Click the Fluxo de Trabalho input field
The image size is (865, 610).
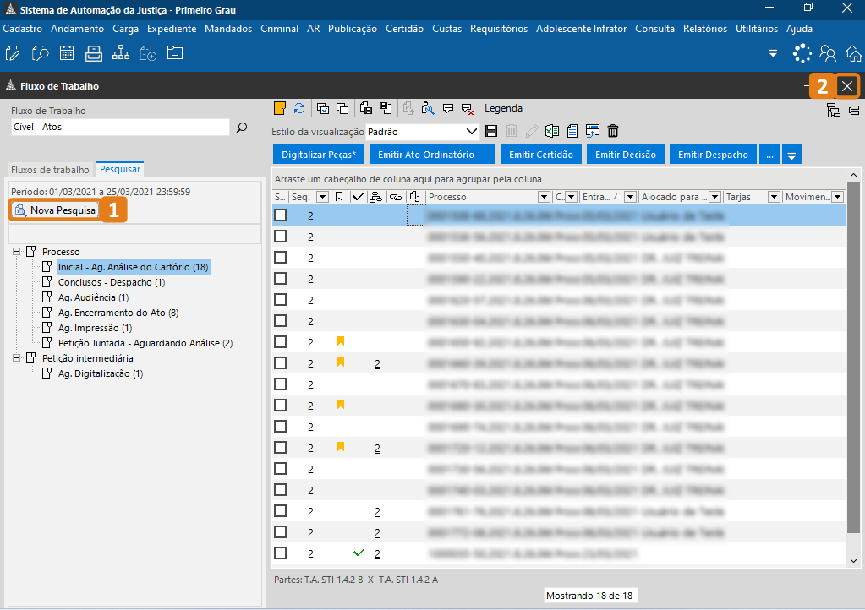(x=120, y=128)
